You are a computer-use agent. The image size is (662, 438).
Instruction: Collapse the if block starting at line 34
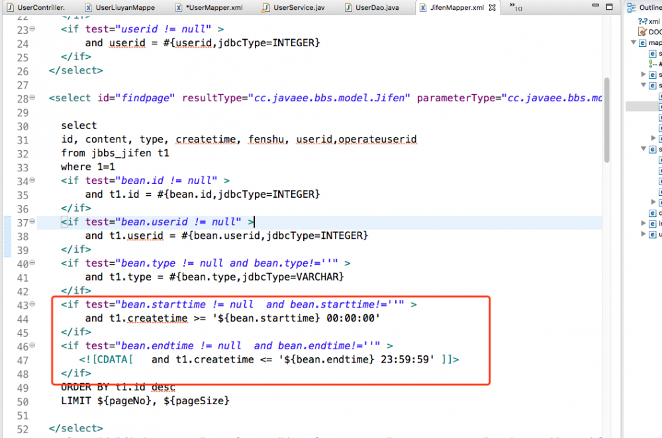(32, 180)
